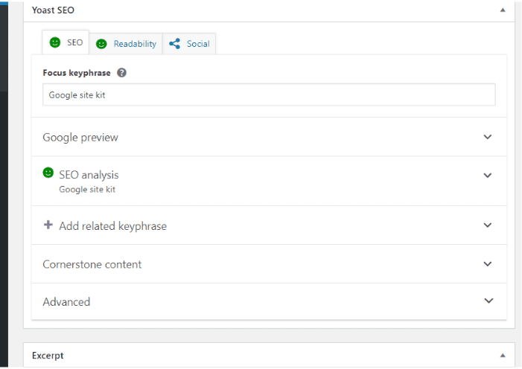Open the Cornerstone content section label
Image resolution: width=522 pixels, height=369 pixels.
(x=92, y=264)
